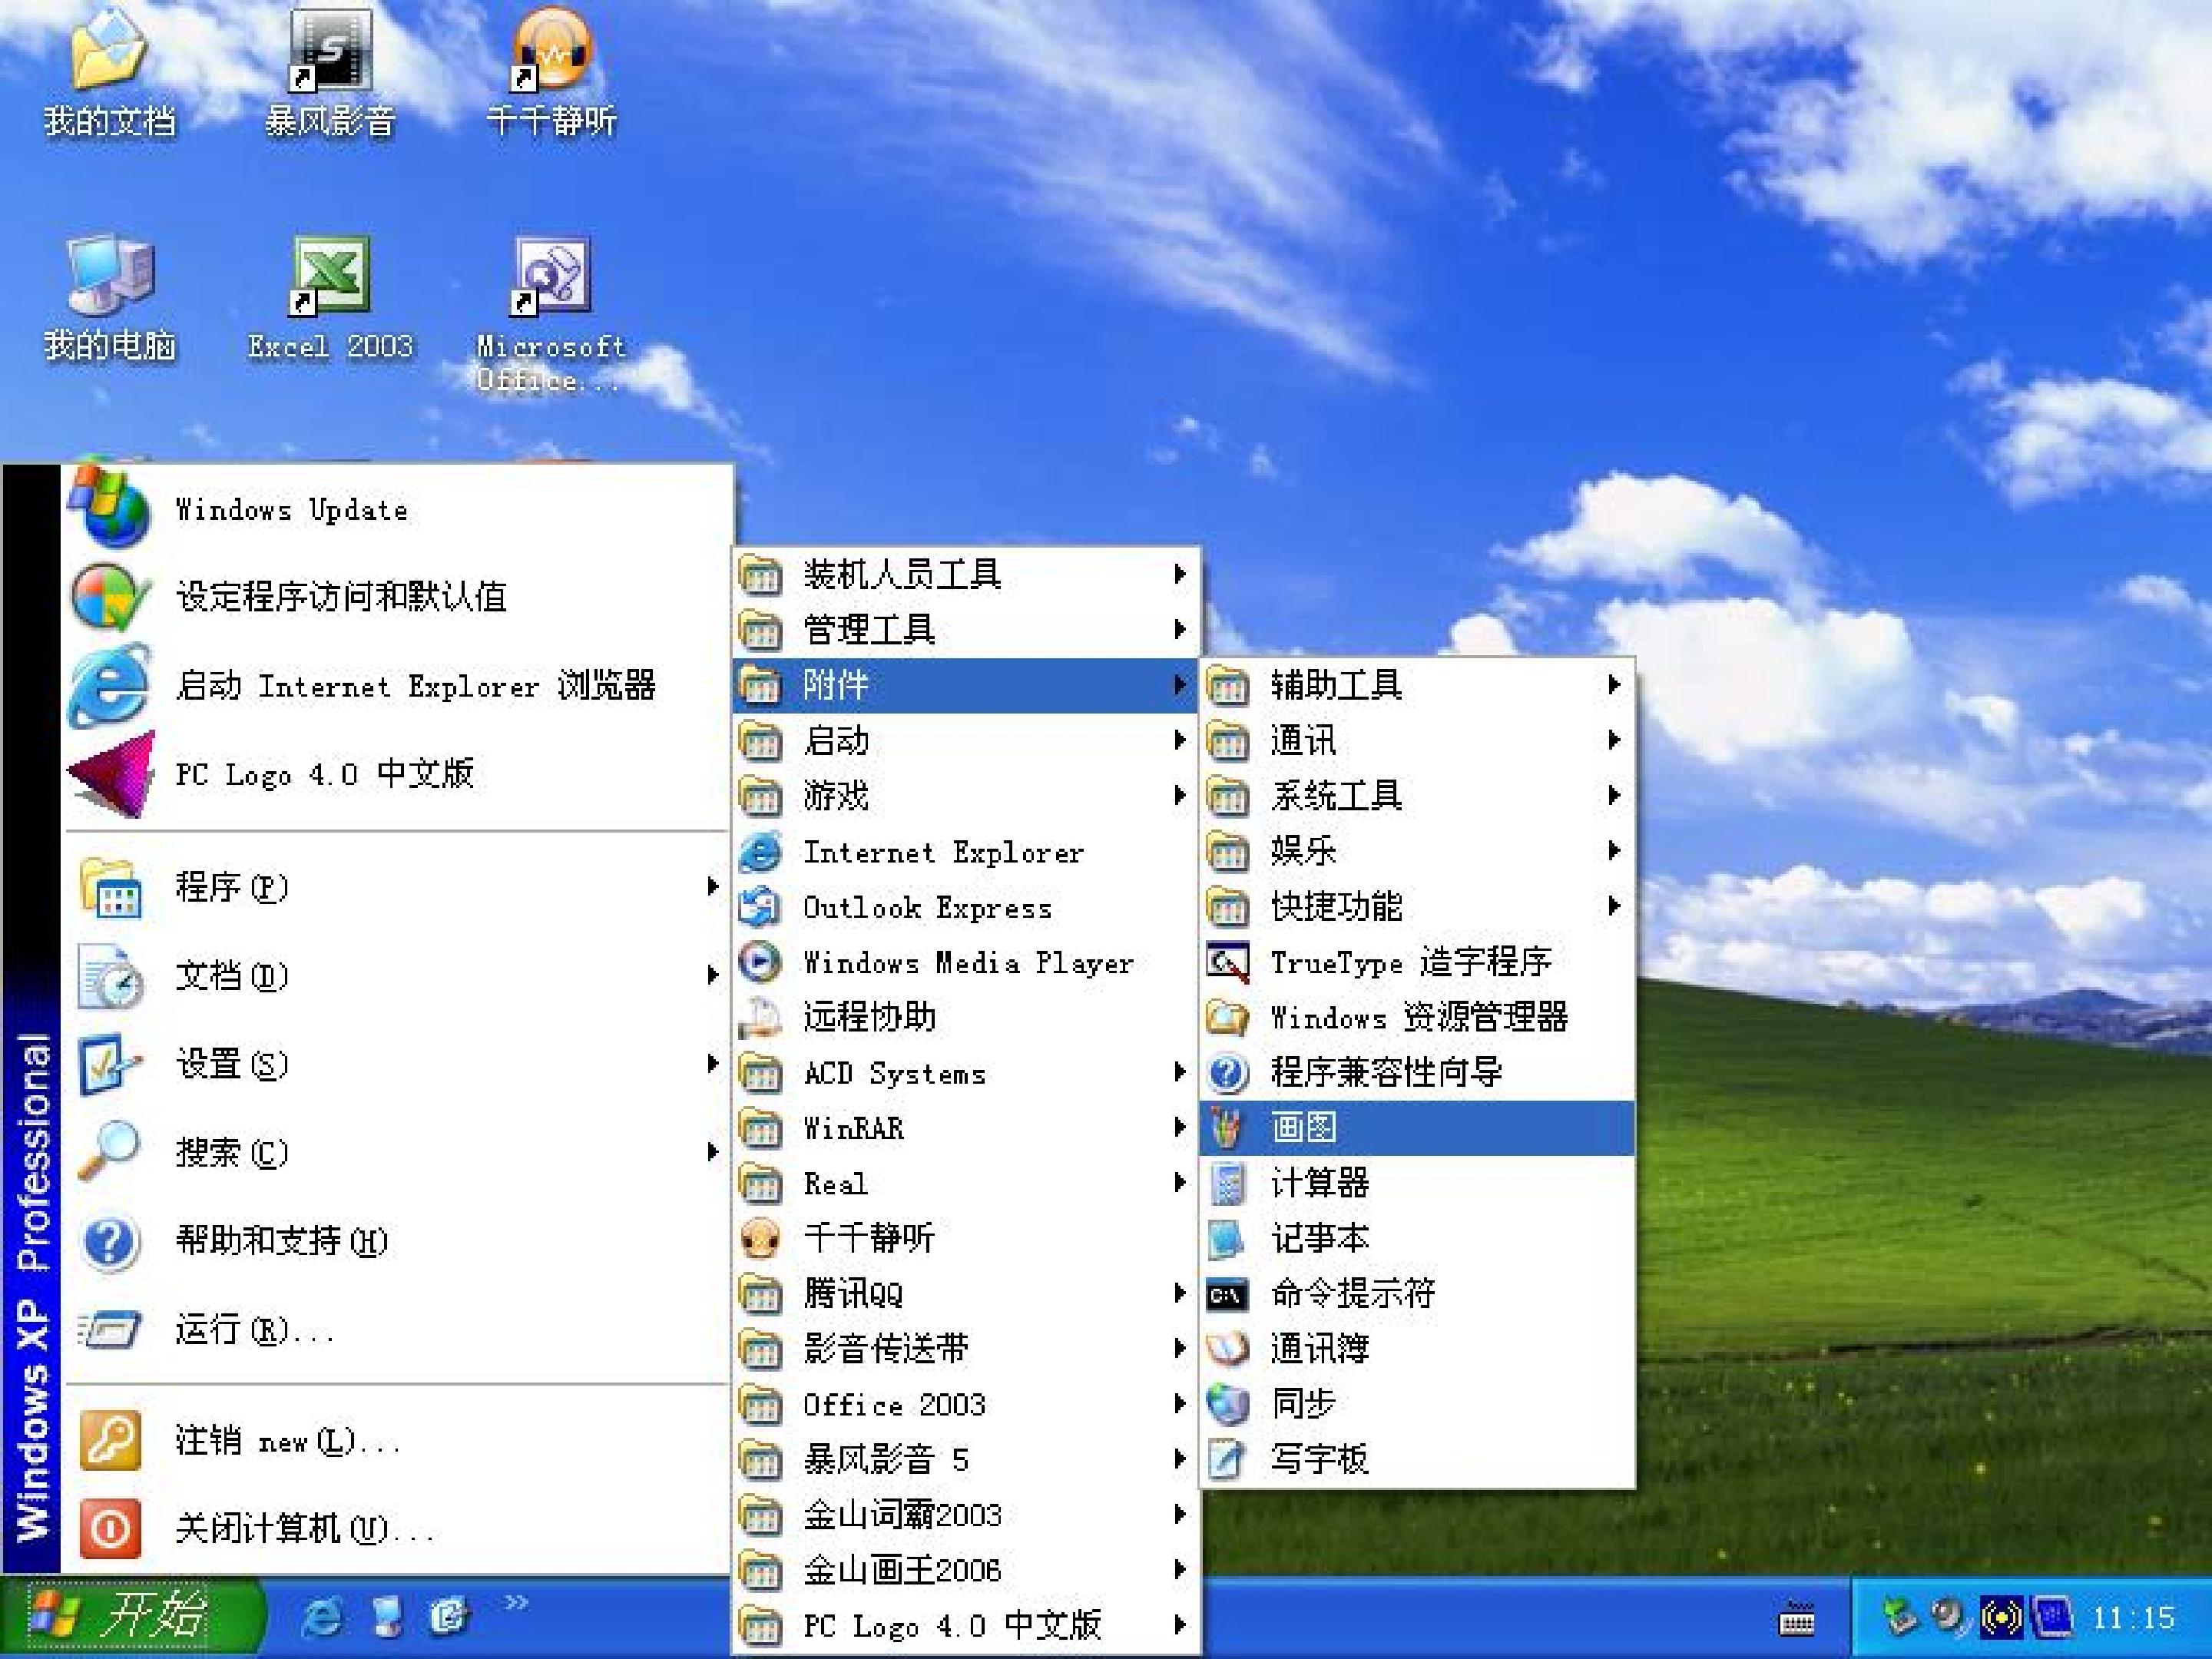Open Windows Update from the Start menu

[x=397, y=510]
